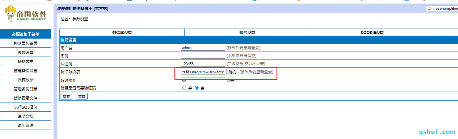Click the 密码 input field
458x139 pixels.
pyautogui.click(x=203, y=56)
